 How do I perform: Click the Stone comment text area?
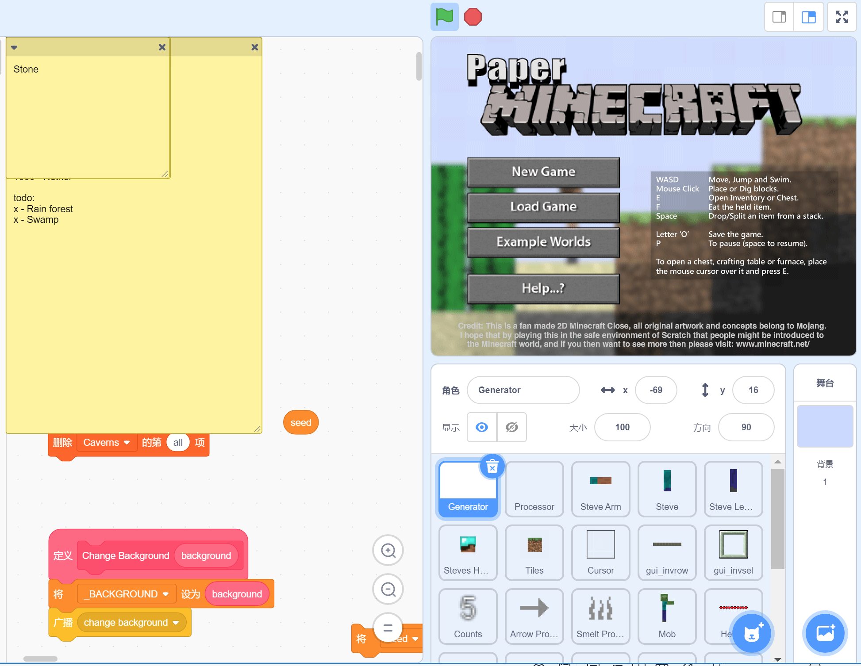[88, 117]
